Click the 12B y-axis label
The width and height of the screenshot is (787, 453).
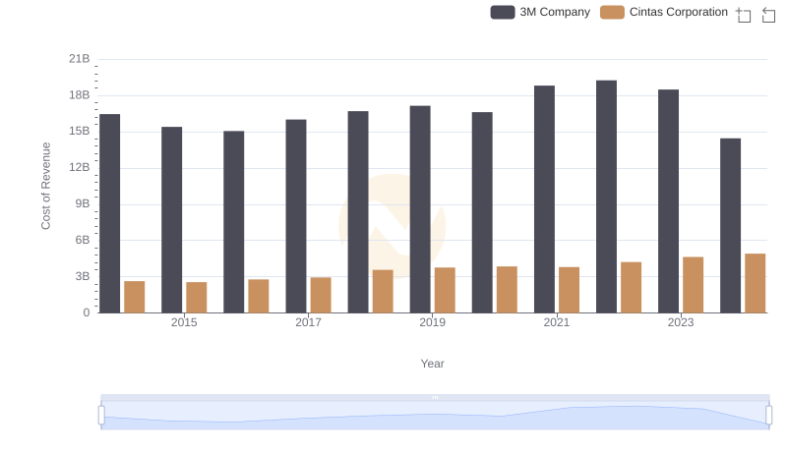tap(80, 167)
